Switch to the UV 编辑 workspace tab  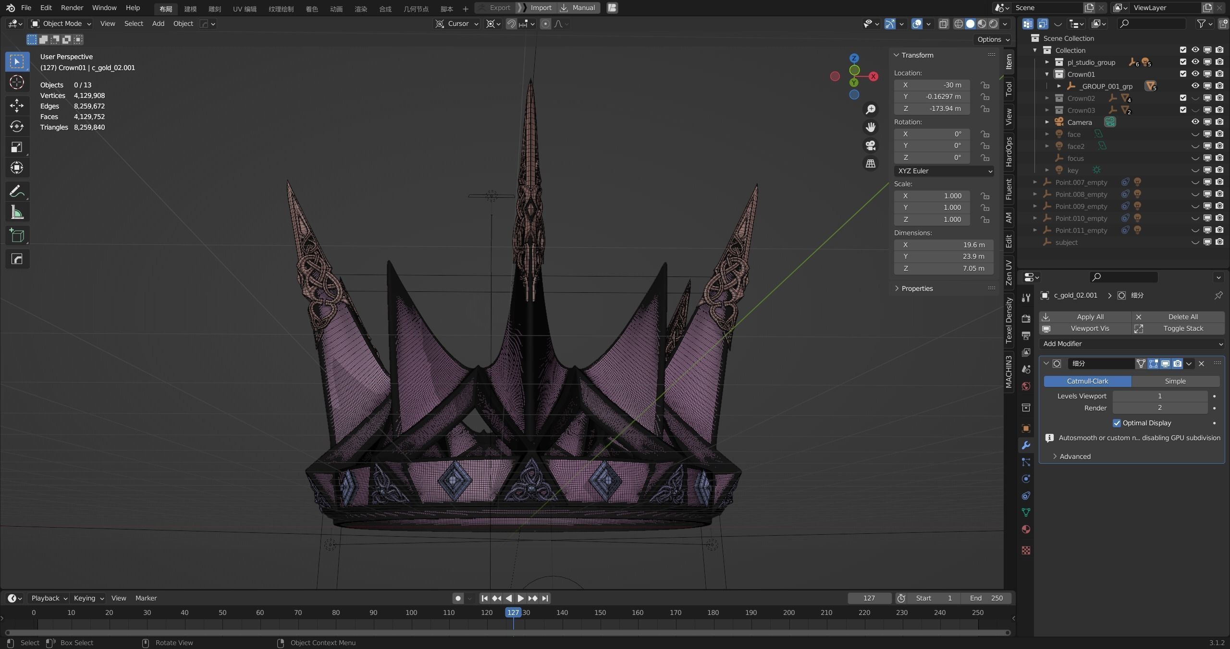245,9
